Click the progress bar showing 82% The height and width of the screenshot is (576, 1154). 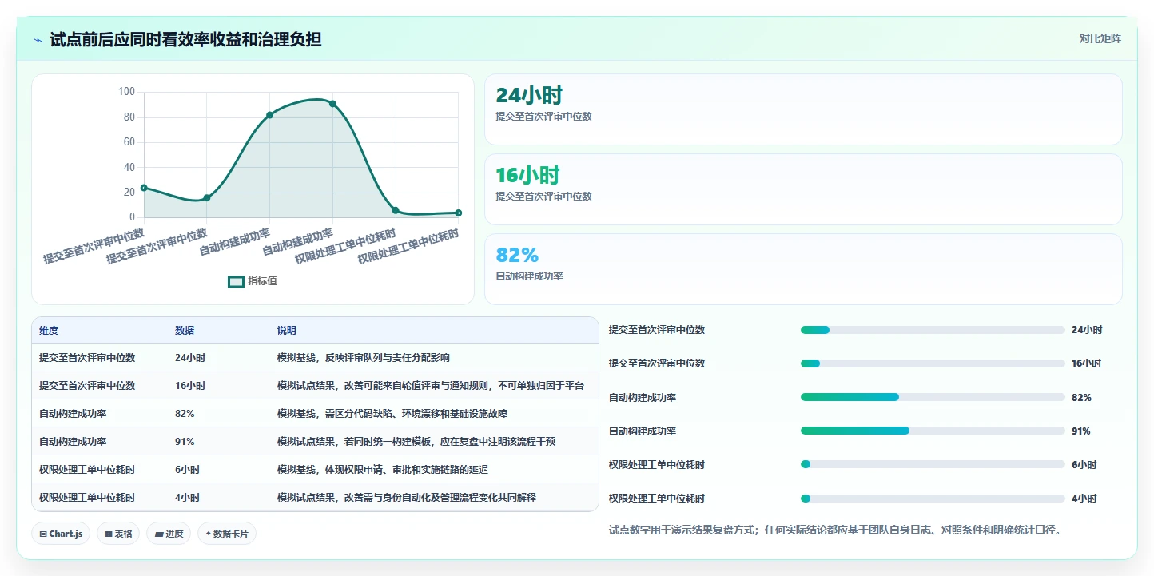coord(933,397)
